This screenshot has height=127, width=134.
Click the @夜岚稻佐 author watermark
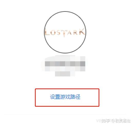121,121
